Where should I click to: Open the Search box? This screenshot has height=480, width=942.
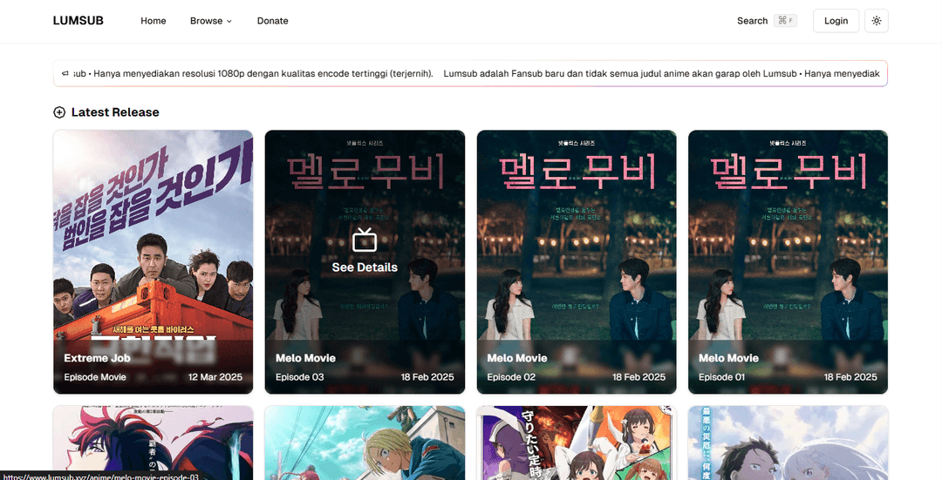point(767,20)
